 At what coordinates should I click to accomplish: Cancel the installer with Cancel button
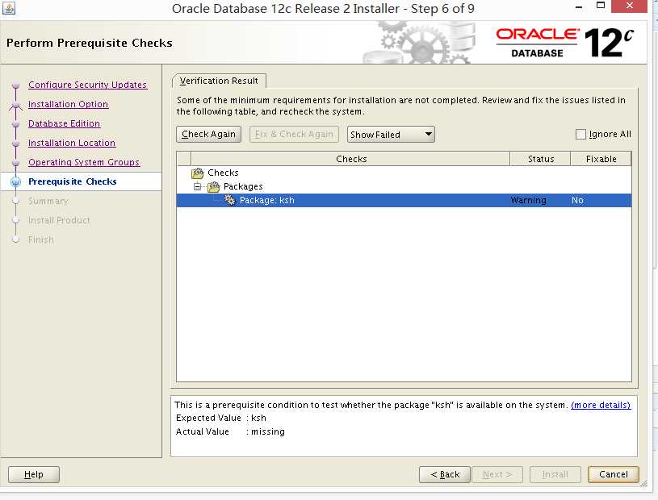[x=614, y=474]
